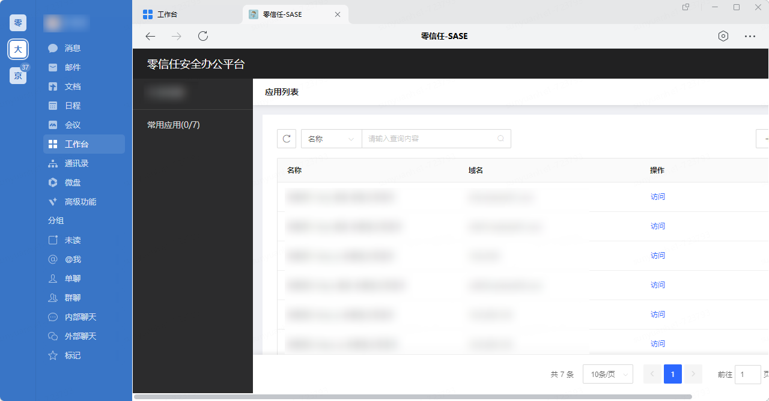Viewport: 769px width, 401px height.
Task: Click the refresh icon beside 名称 filter
Action: coord(287,139)
